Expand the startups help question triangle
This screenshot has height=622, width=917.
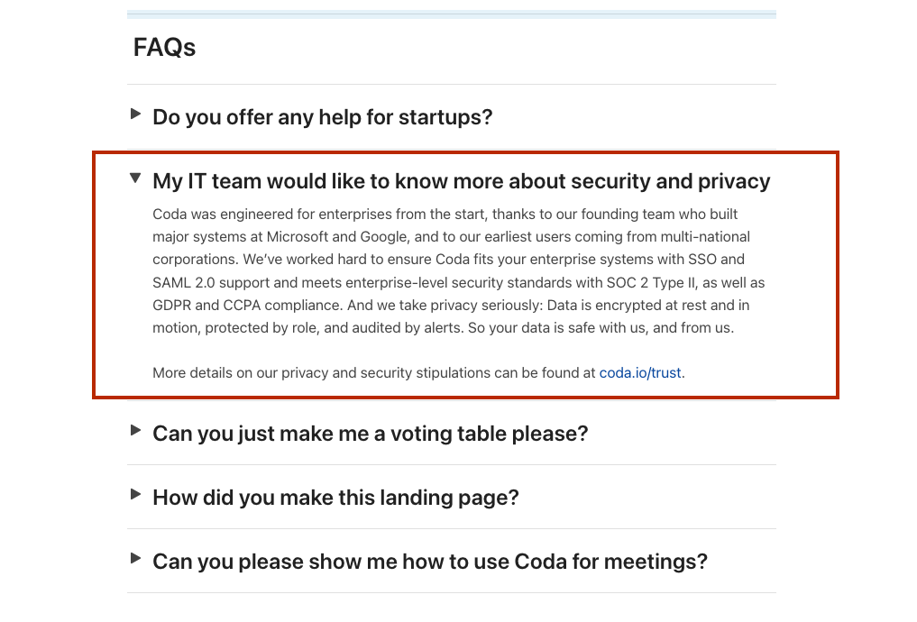[135, 114]
